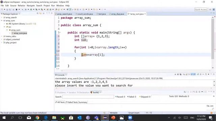This screenshot has height=121, width=216.
Task: Click the New file toolbar icon
Action: (x=2, y=9)
